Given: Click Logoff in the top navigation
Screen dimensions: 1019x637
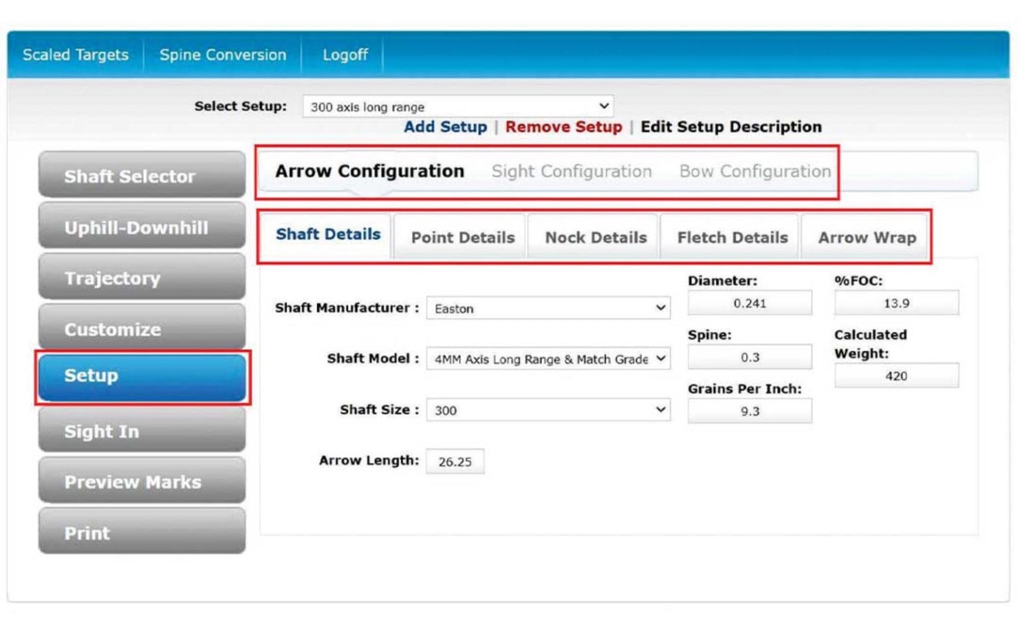Looking at the screenshot, I should coord(344,54).
